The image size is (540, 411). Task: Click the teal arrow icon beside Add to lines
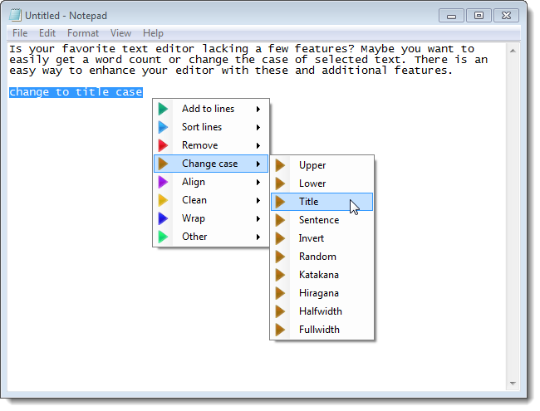(163, 109)
